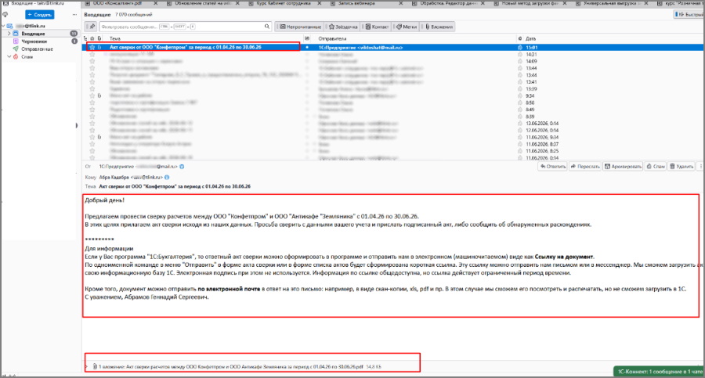Close the ООО «Консалтинг».pdf tab

coord(156,3)
